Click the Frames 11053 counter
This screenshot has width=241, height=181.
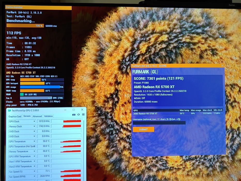coord(19,47)
